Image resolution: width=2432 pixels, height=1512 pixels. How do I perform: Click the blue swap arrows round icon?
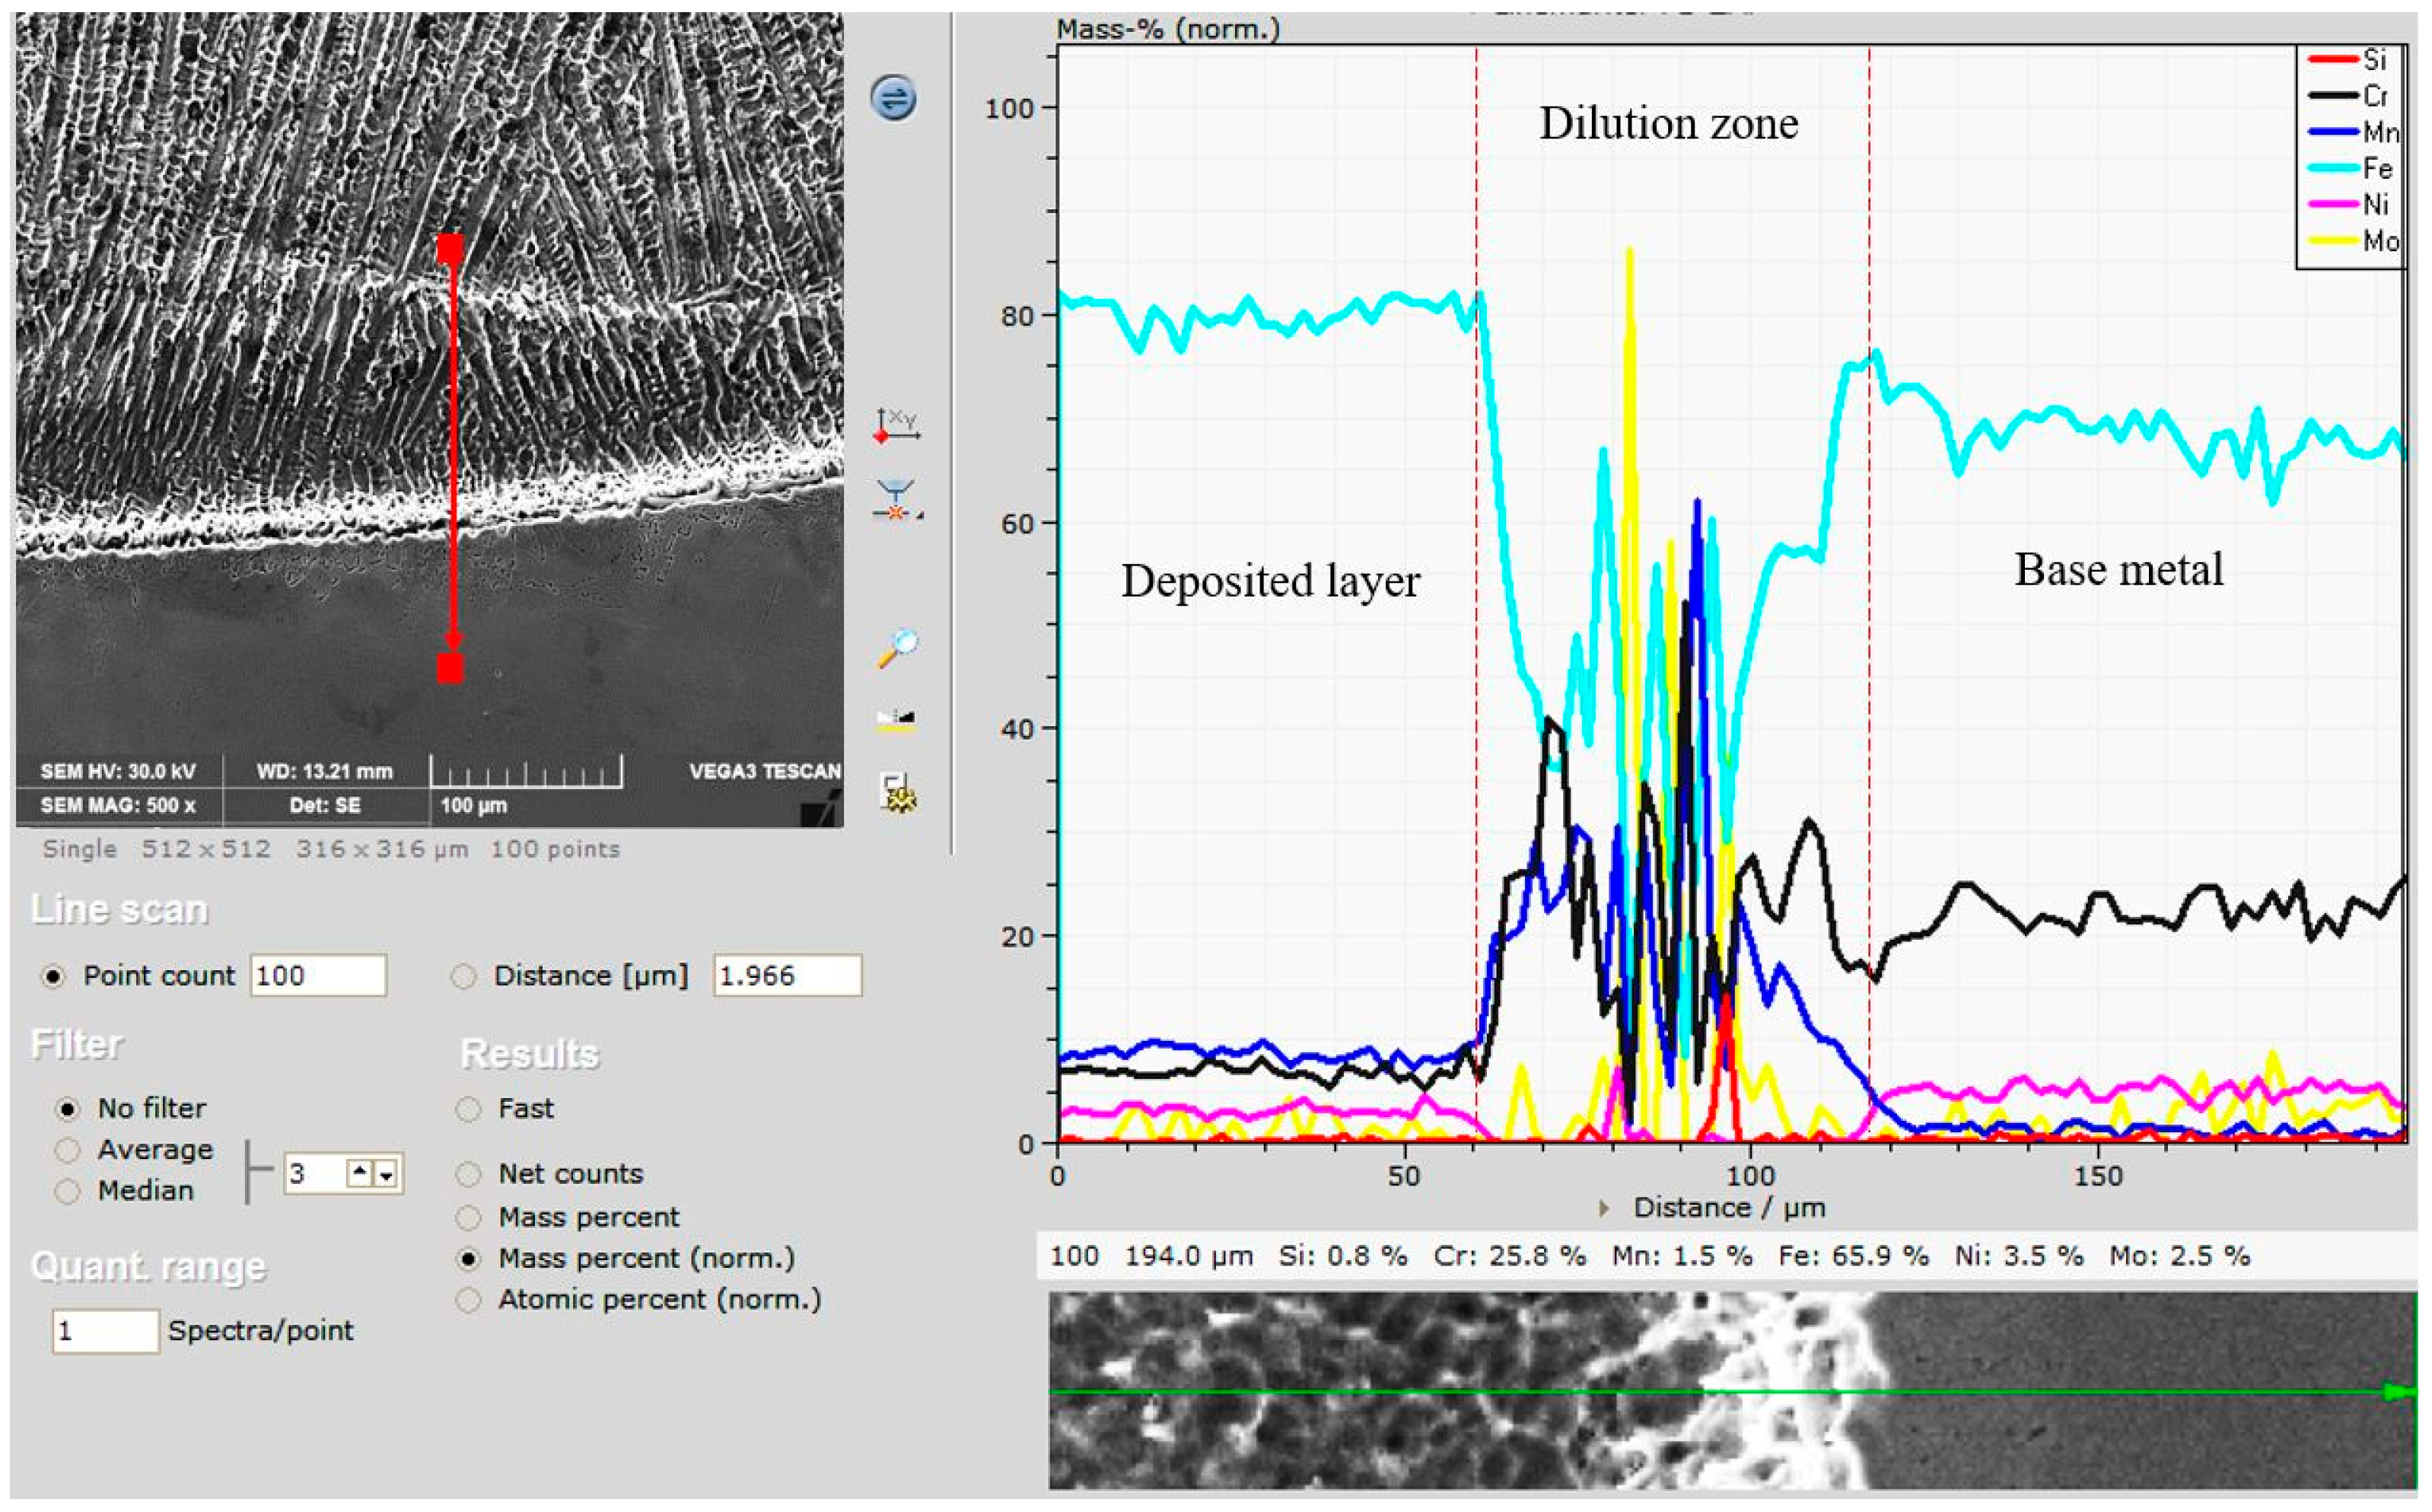pos(893,98)
